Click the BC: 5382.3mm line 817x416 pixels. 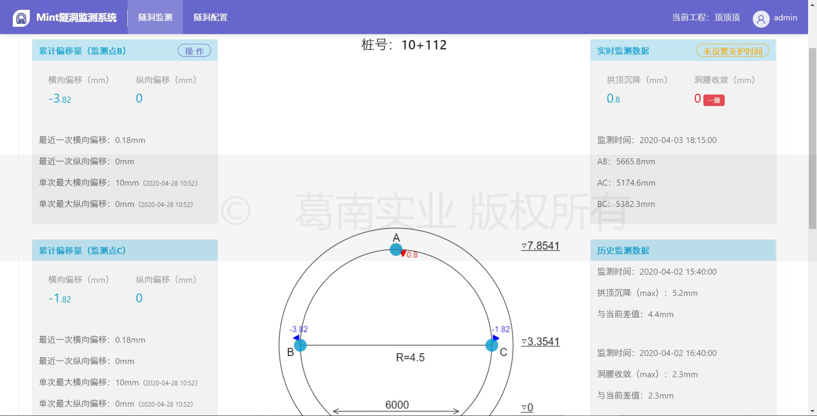pos(626,204)
